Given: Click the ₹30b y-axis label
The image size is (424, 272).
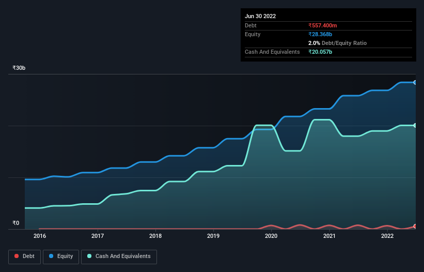Looking at the screenshot, I should coord(19,68).
